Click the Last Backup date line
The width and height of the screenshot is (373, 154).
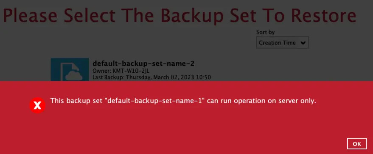[x=151, y=77]
